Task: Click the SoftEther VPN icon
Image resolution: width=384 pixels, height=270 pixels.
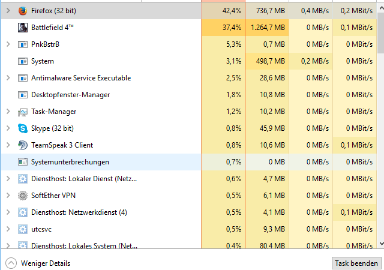Action: (x=23, y=196)
